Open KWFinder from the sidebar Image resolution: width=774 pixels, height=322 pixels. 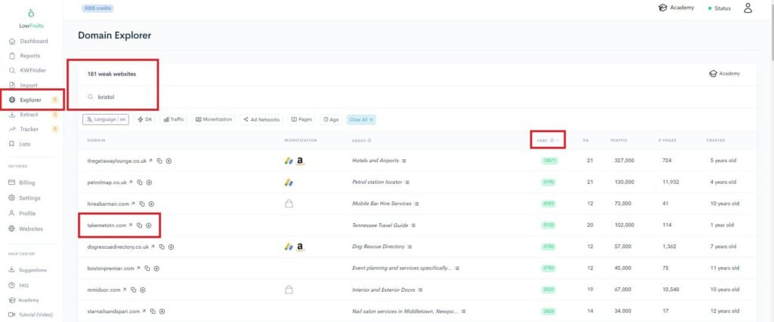tap(27, 70)
